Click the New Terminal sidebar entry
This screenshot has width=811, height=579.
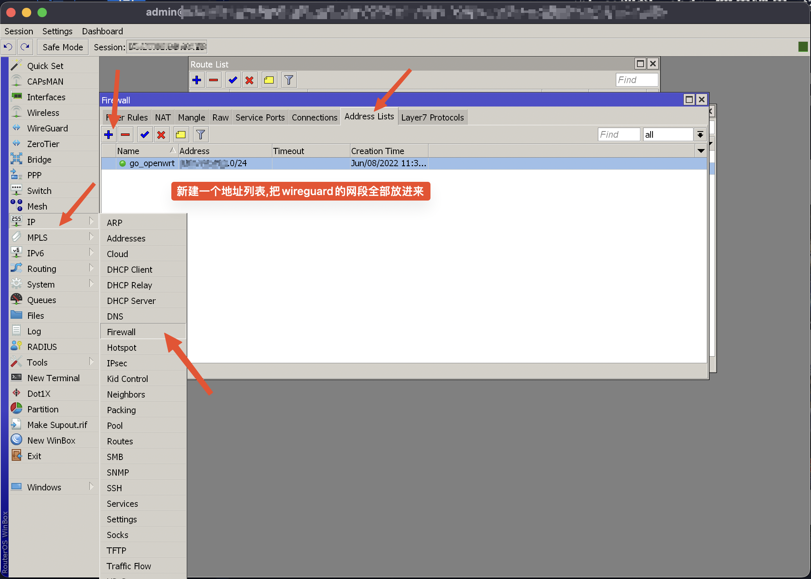(53, 378)
